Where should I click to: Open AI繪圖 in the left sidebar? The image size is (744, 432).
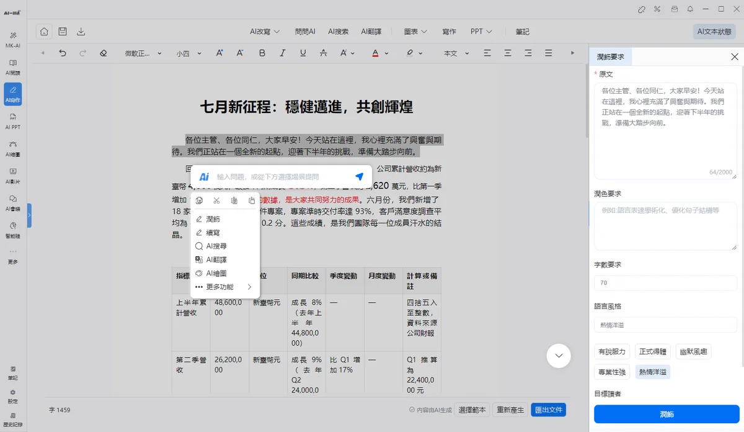12,148
